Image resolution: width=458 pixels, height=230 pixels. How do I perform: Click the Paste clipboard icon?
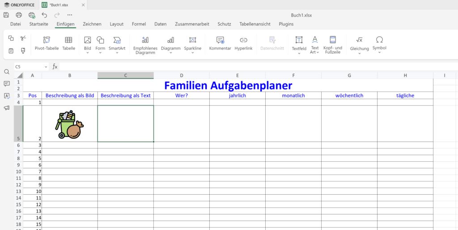click(11, 51)
